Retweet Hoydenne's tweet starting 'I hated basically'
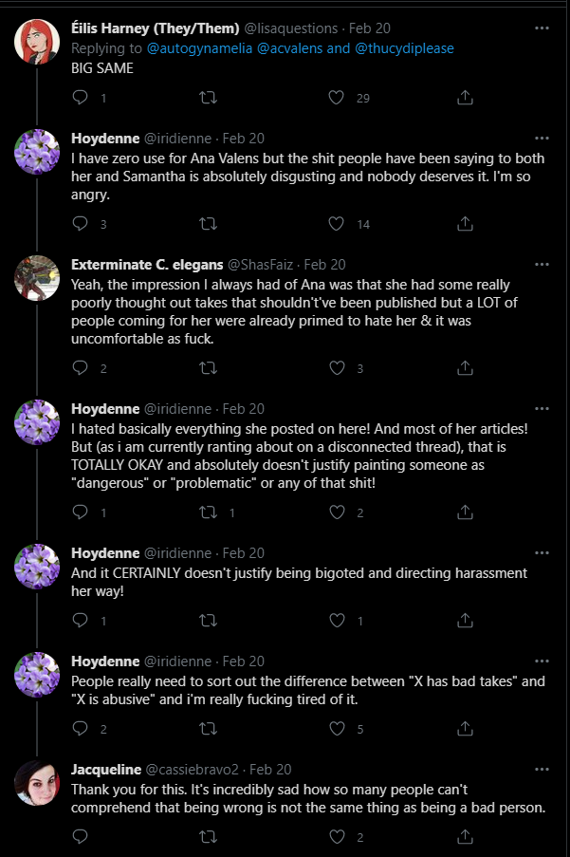Viewport: 570px width, 857px height. tap(208, 512)
